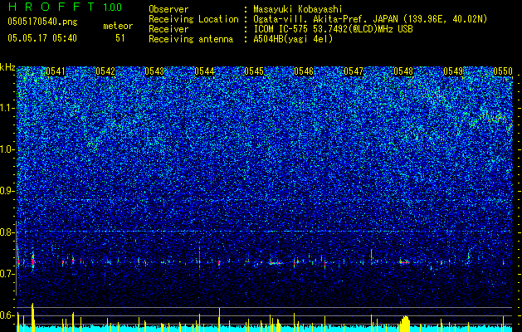Click the 0.9 kHz axis label

(x=7, y=191)
